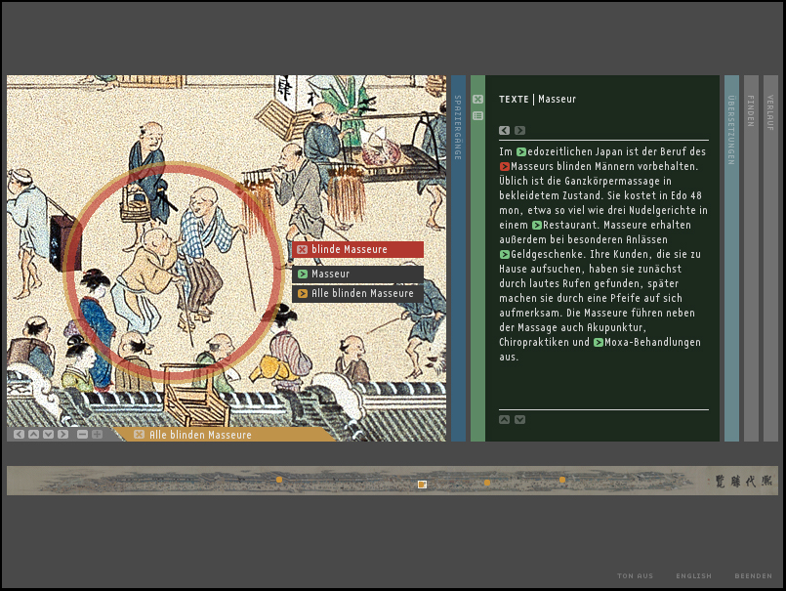This screenshot has height=591, width=786.
Task: Jump to the middle orange scroll marker
Action: coord(487,483)
